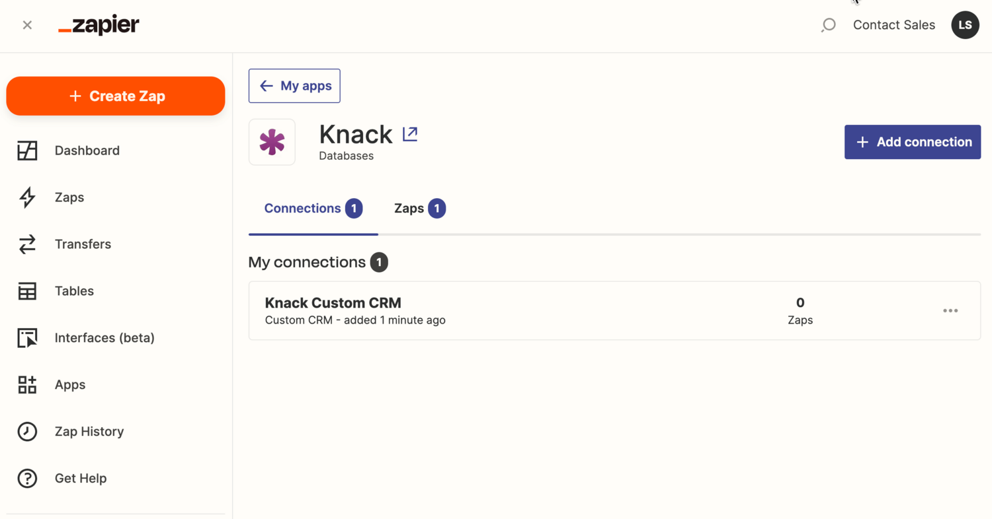Click the Add connection button
Viewport: 992px width, 519px height.
click(x=912, y=142)
